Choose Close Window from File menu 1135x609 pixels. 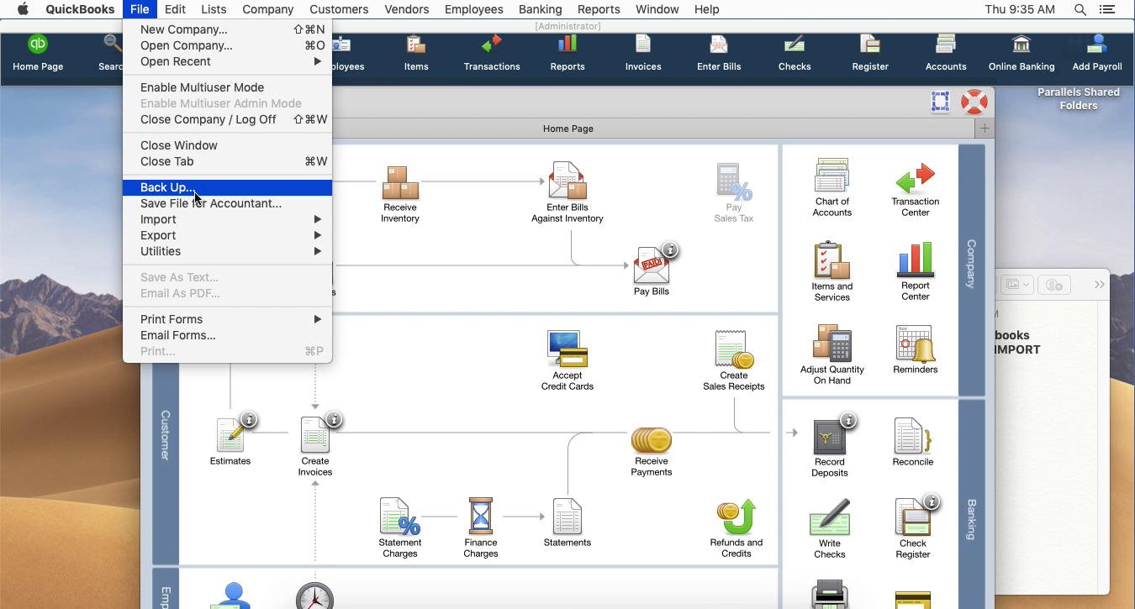tap(228, 145)
